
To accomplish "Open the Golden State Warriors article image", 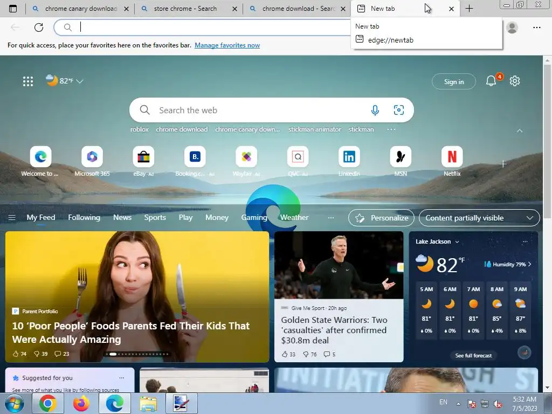I will [x=339, y=265].
